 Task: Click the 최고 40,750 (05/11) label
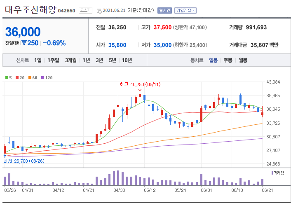140,84
